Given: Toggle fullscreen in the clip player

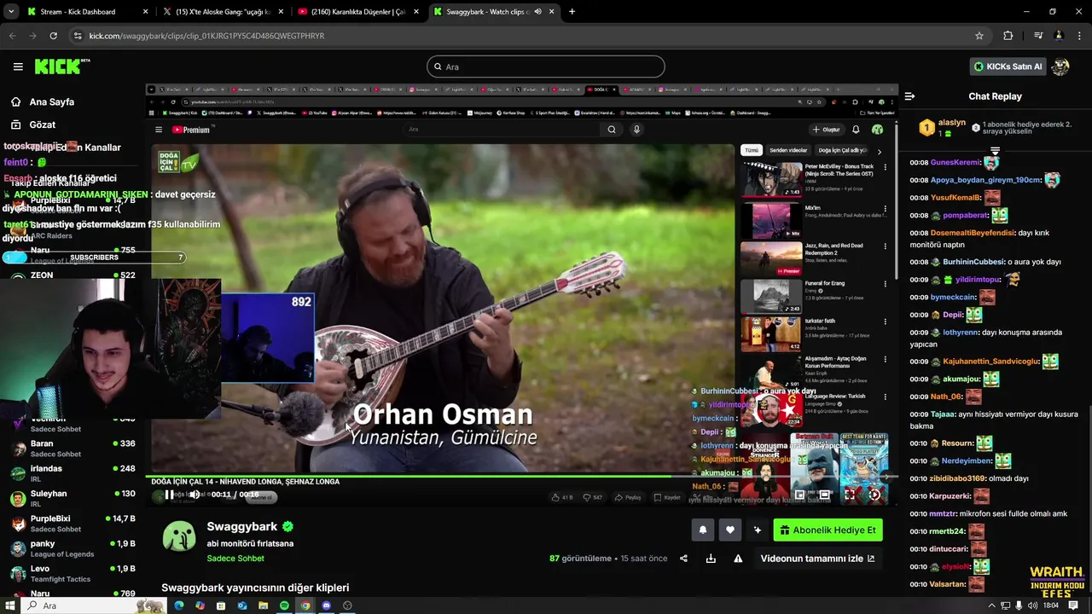Looking at the screenshot, I should pyautogui.click(x=850, y=495).
